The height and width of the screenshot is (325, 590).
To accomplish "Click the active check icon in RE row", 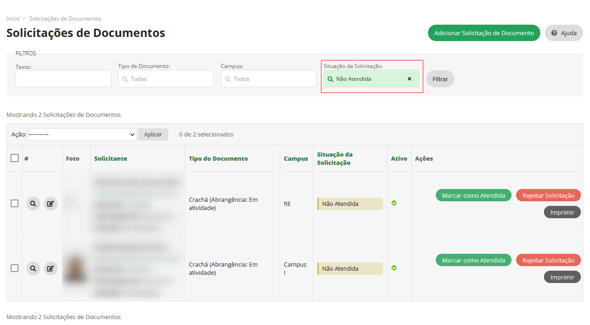I will (394, 203).
